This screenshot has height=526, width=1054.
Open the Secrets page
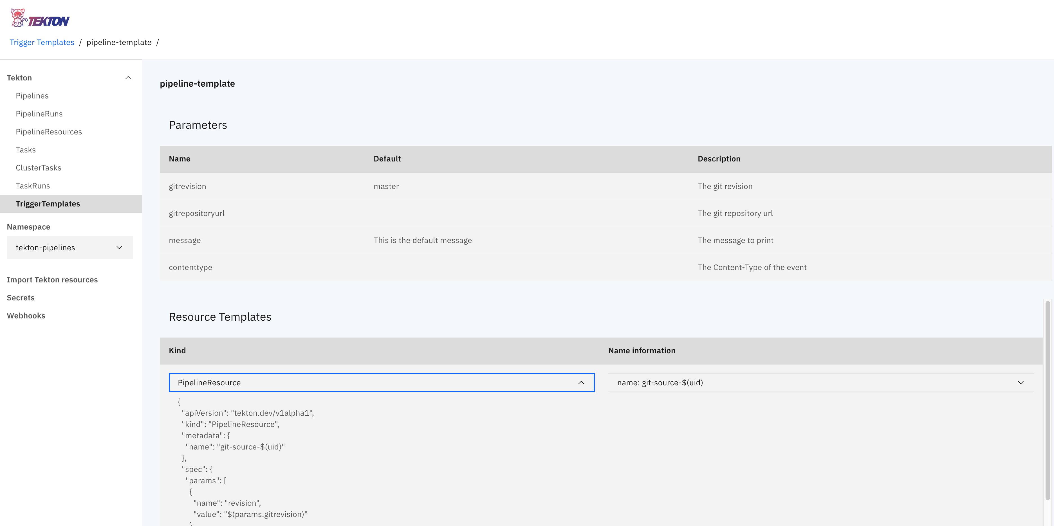(21, 298)
